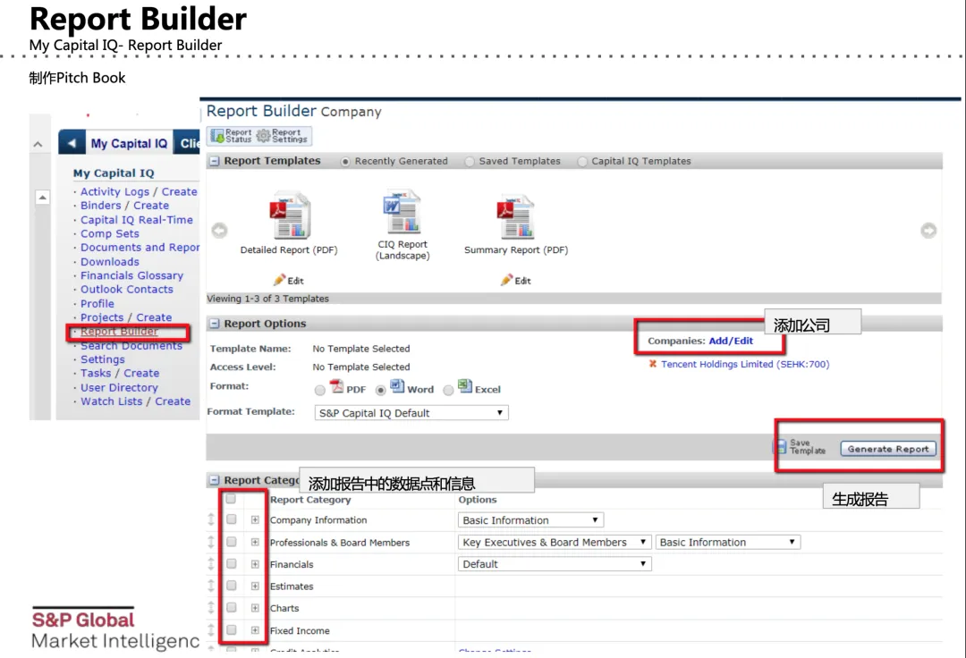Open Report Builder sidebar link
Viewport: 966px width, 658px height.
point(119,331)
